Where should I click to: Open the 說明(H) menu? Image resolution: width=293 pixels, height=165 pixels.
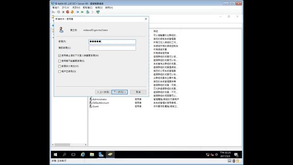pyautogui.click(x=109, y=8)
